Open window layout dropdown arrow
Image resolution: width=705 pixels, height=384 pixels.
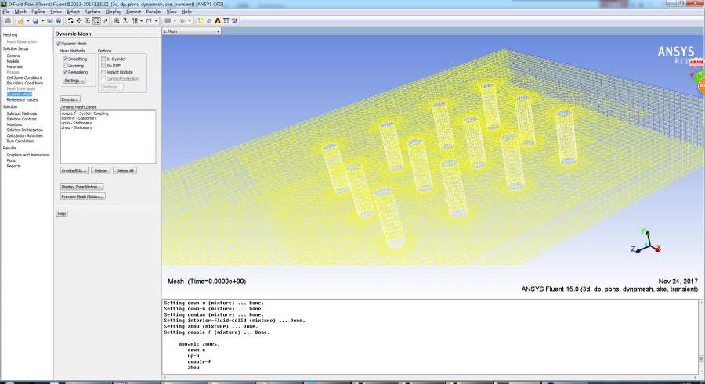point(156,21)
